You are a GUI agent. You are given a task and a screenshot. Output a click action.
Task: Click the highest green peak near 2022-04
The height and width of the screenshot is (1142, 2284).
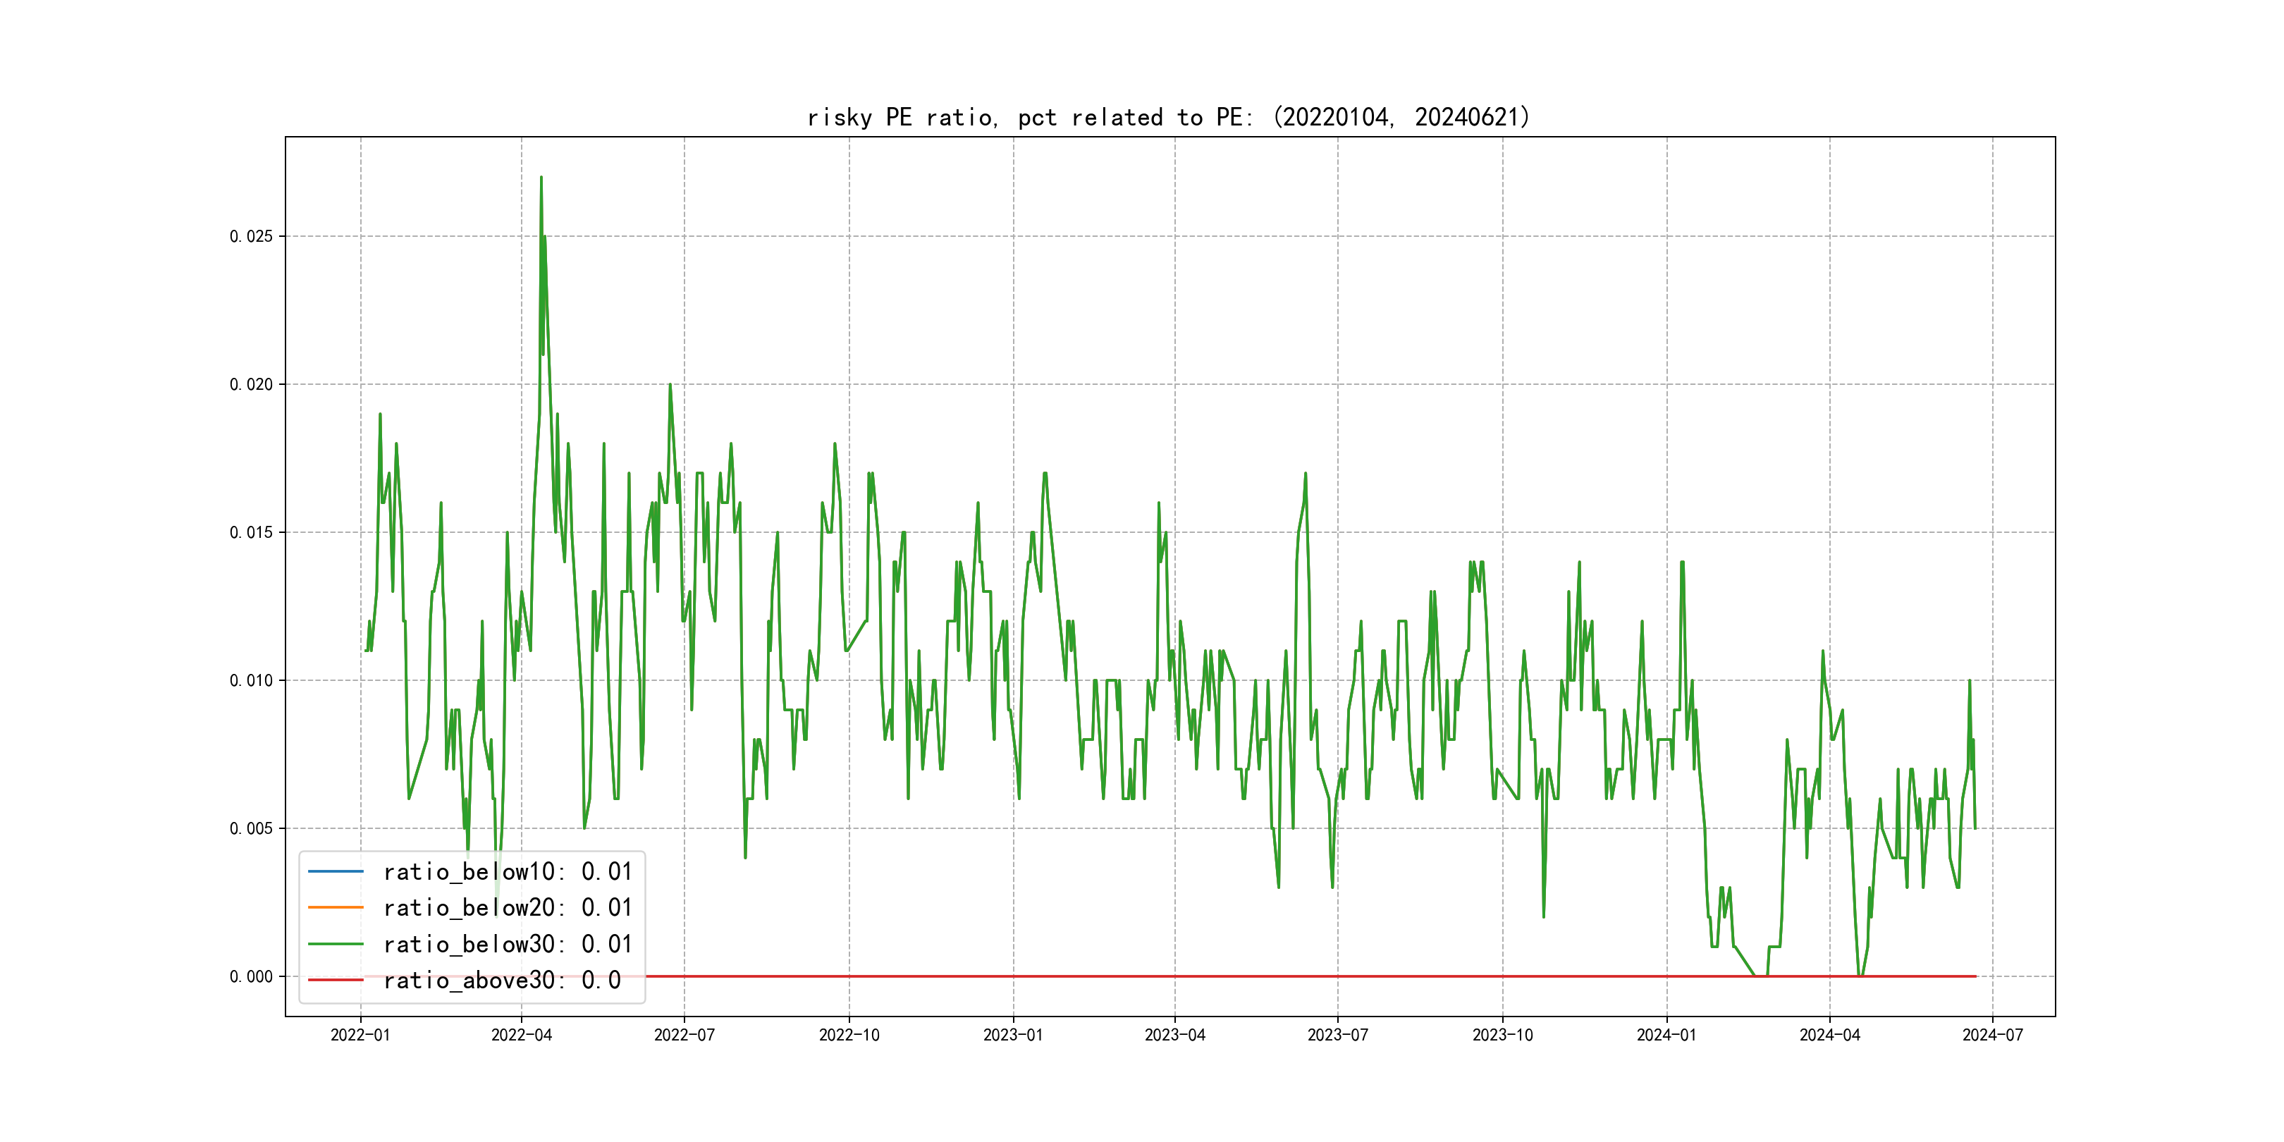(x=541, y=178)
